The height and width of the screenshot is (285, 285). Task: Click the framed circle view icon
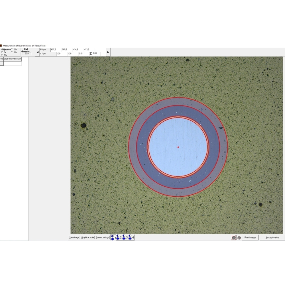click(x=234, y=238)
